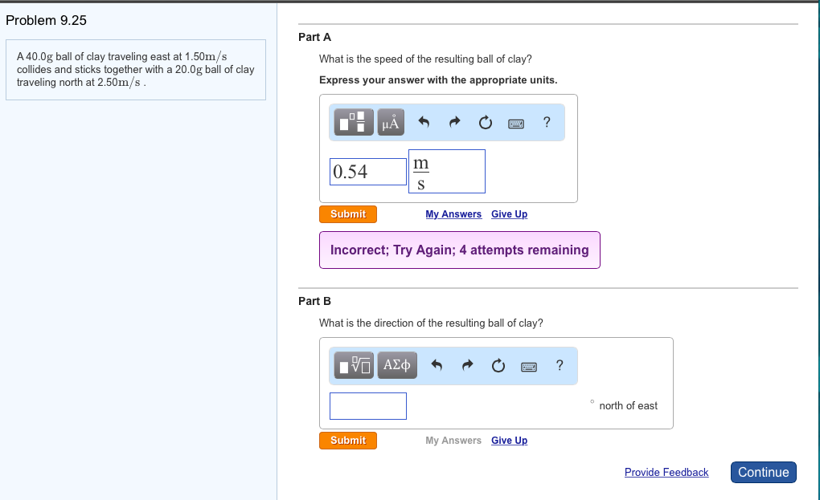Image resolution: width=820 pixels, height=500 pixels.
Task: Redo edit in Part A toolbar
Action: pyautogui.click(x=454, y=122)
